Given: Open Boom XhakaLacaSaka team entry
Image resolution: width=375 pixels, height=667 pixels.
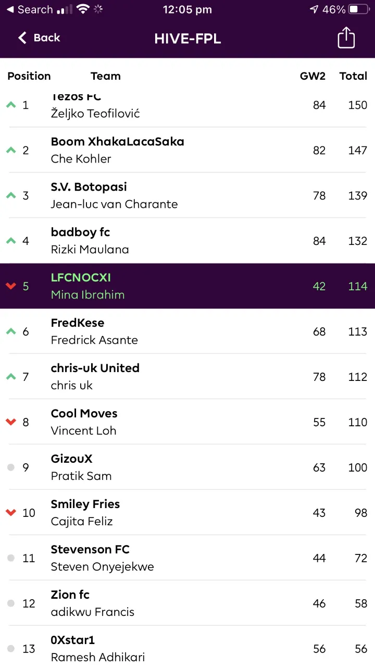Looking at the screenshot, I should point(187,150).
